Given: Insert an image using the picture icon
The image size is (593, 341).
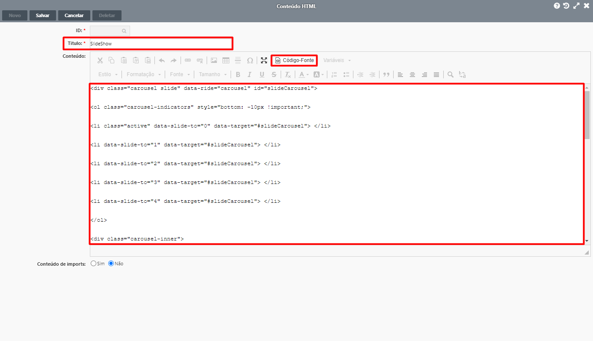Looking at the screenshot, I should tap(214, 60).
